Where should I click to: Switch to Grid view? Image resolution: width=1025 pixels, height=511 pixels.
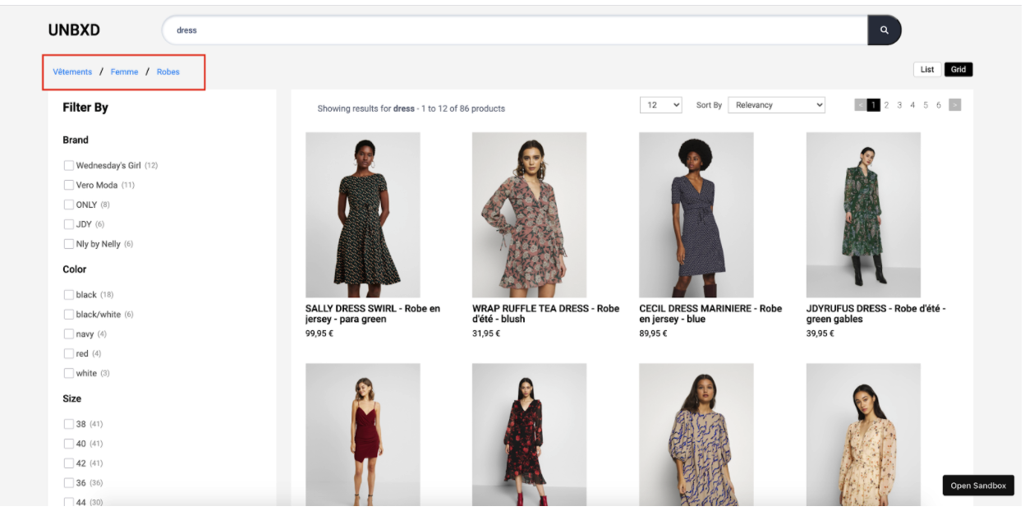click(958, 70)
